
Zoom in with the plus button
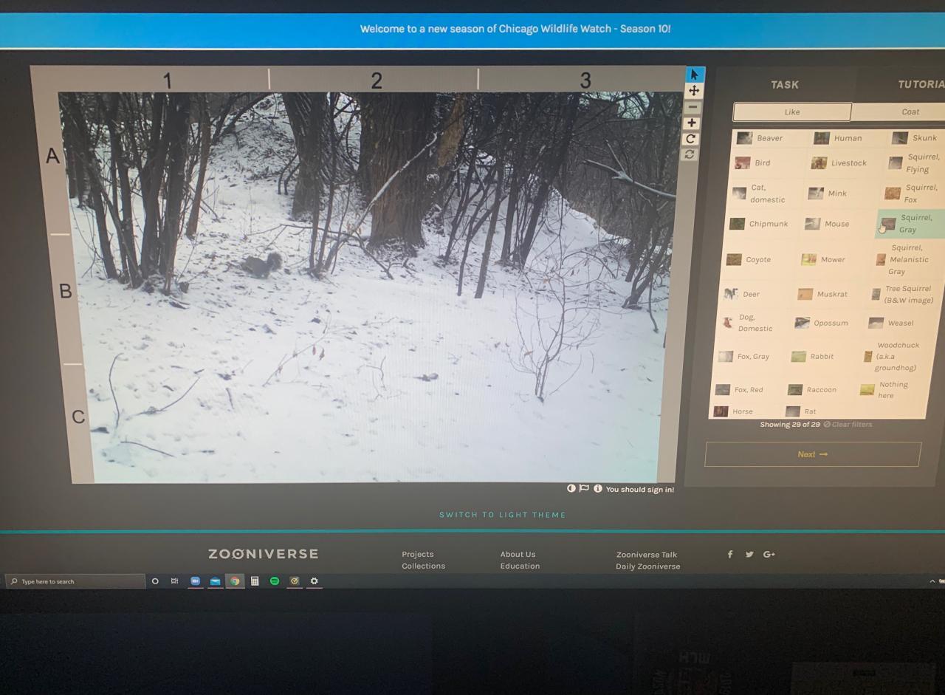[x=692, y=123]
